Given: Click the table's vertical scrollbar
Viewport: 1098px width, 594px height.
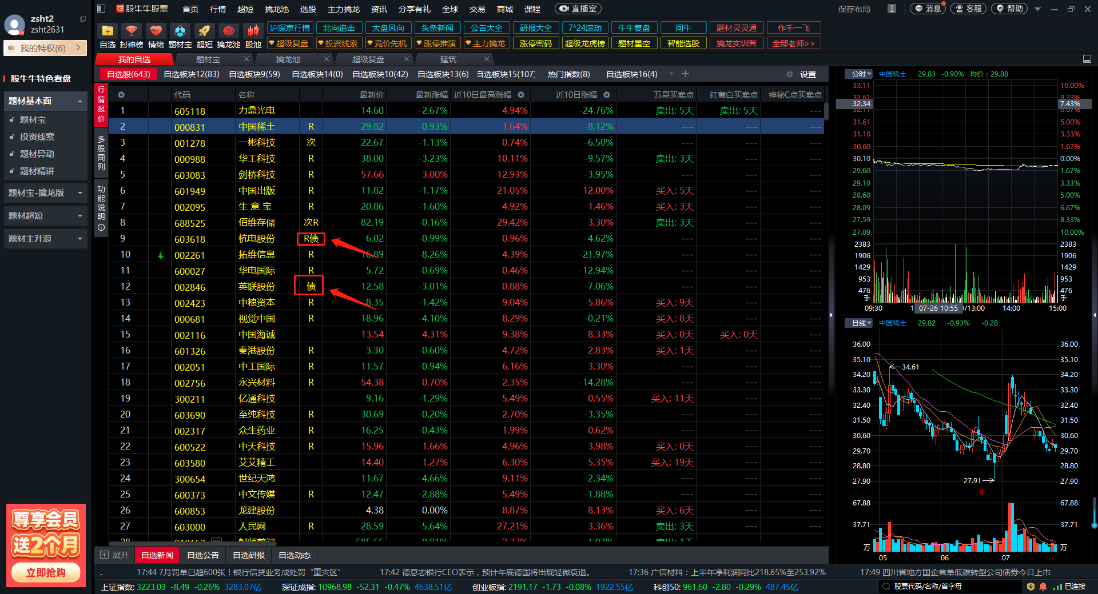Looking at the screenshot, I should coord(826,111).
